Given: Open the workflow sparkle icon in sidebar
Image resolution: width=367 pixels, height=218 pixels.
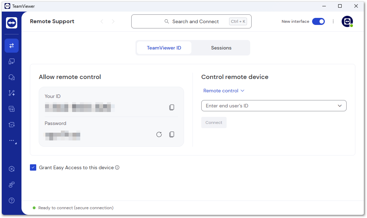Looking at the screenshot, I should [12, 93].
